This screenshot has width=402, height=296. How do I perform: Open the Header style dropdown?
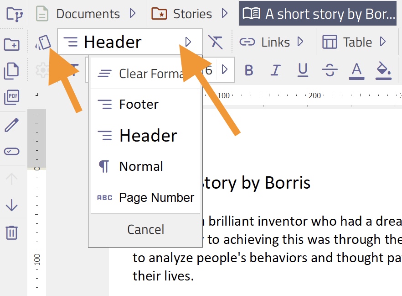(130, 42)
